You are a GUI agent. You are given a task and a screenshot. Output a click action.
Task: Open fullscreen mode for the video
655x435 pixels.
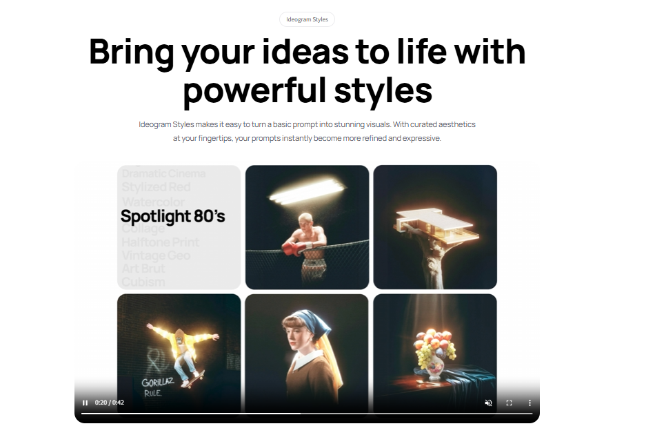point(509,403)
